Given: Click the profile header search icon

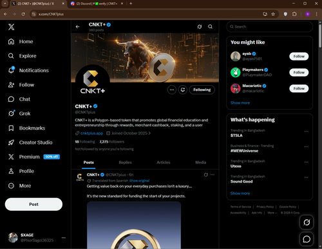Looking at the screenshot, I should point(211,26).
